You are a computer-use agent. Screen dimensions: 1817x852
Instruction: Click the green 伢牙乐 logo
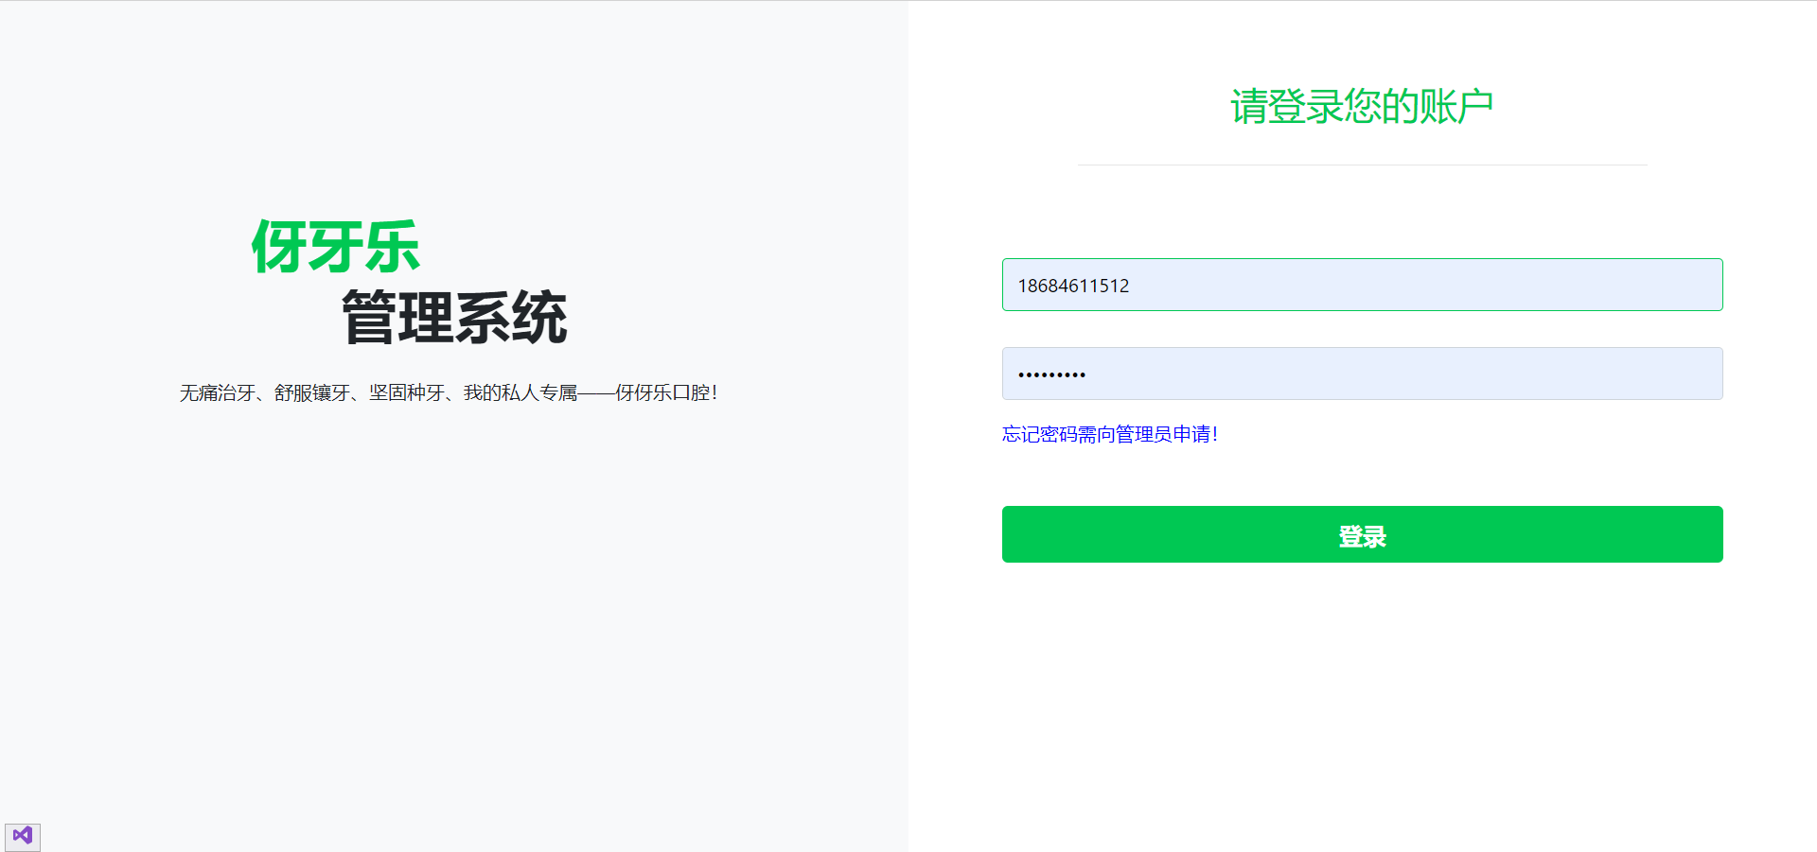[x=336, y=246]
